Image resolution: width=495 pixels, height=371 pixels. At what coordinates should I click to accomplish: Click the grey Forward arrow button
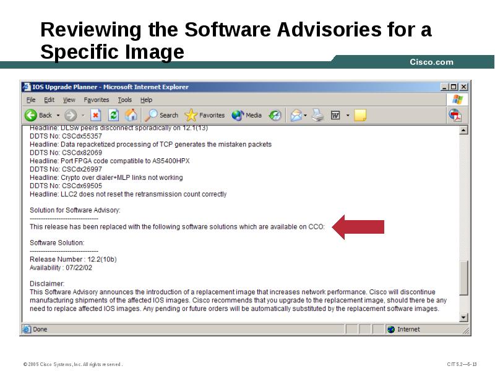(x=71, y=115)
